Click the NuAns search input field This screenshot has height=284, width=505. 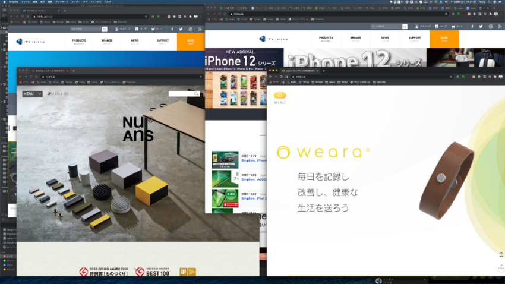tap(181, 94)
